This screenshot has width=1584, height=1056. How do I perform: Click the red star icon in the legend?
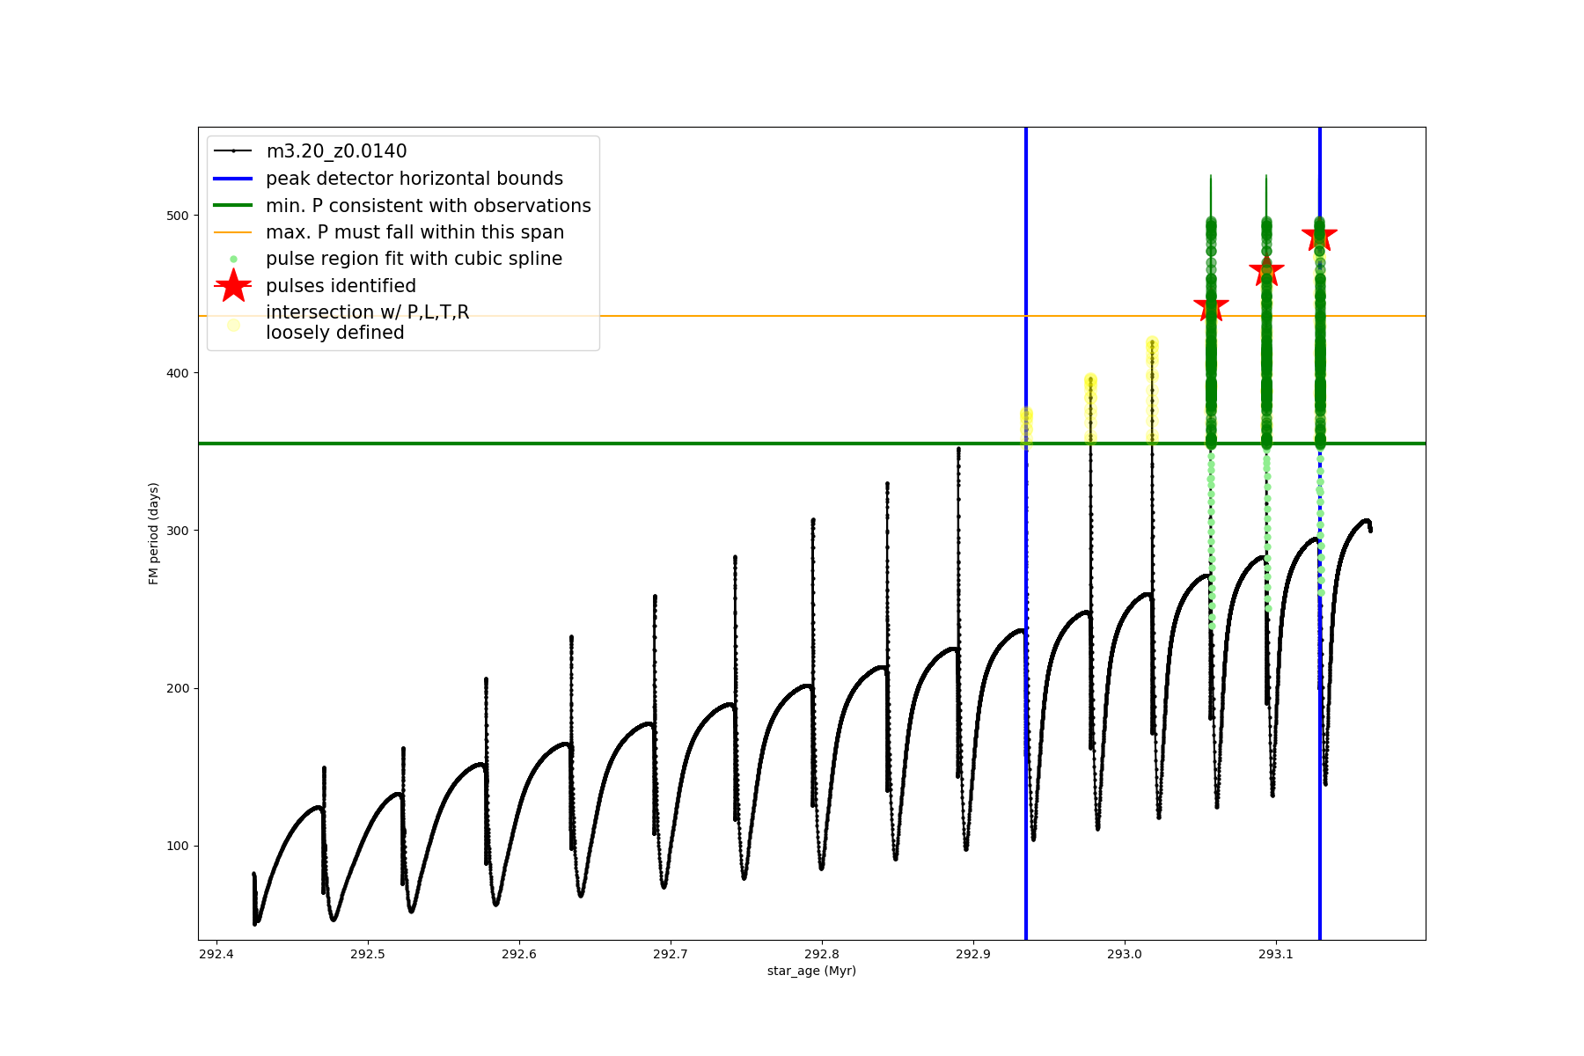[x=233, y=285]
